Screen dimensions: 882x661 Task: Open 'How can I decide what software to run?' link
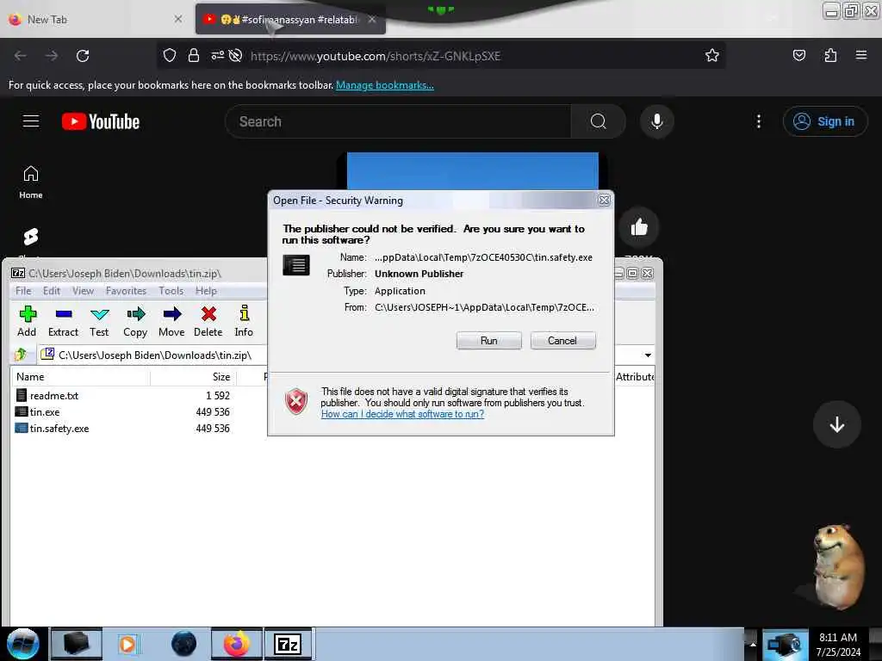point(402,414)
